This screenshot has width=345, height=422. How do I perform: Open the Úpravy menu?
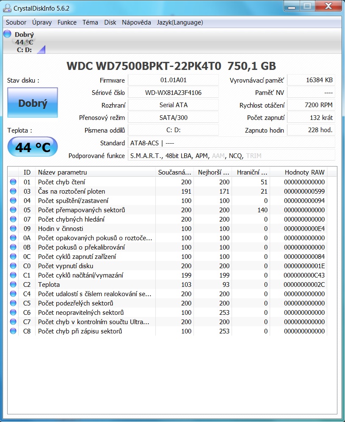[x=42, y=22]
